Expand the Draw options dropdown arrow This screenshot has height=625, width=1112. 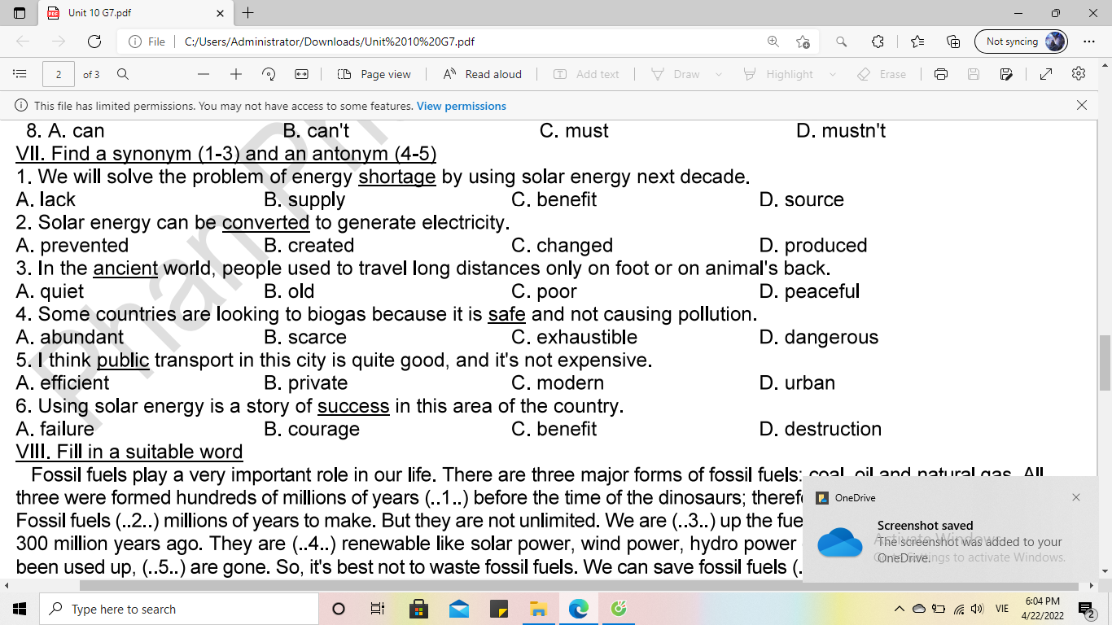click(x=719, y=74)
